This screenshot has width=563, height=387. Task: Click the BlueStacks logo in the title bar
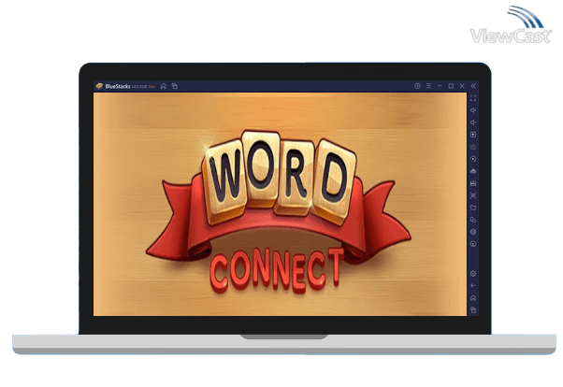coord(99,86)
